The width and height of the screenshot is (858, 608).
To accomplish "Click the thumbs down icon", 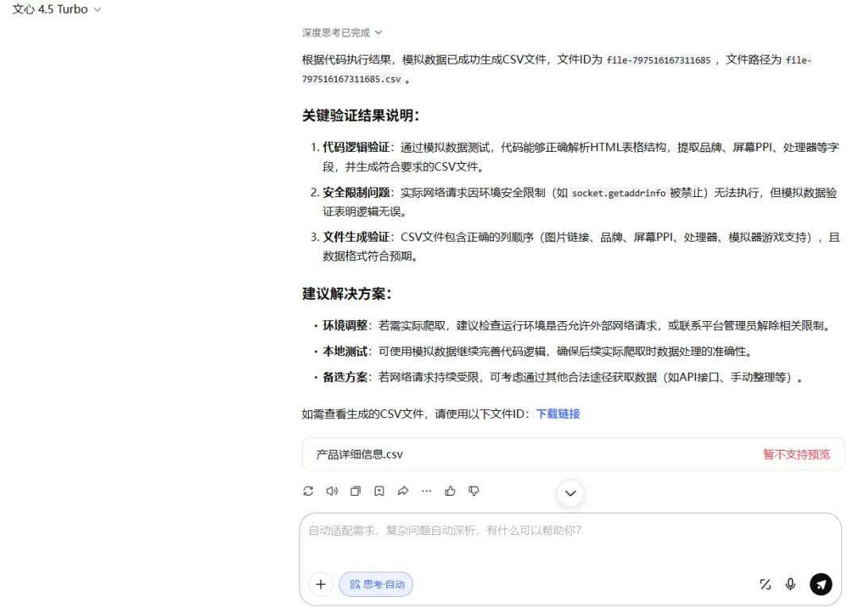I will (x=473, y=491).
